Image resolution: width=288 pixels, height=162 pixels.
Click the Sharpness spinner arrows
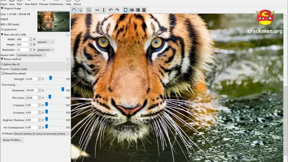(40, 90)
